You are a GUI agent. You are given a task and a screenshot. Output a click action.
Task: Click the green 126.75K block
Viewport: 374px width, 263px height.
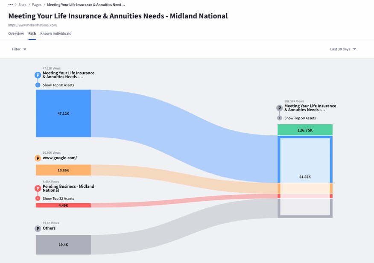pyautogui.click(x=305, y=130)
